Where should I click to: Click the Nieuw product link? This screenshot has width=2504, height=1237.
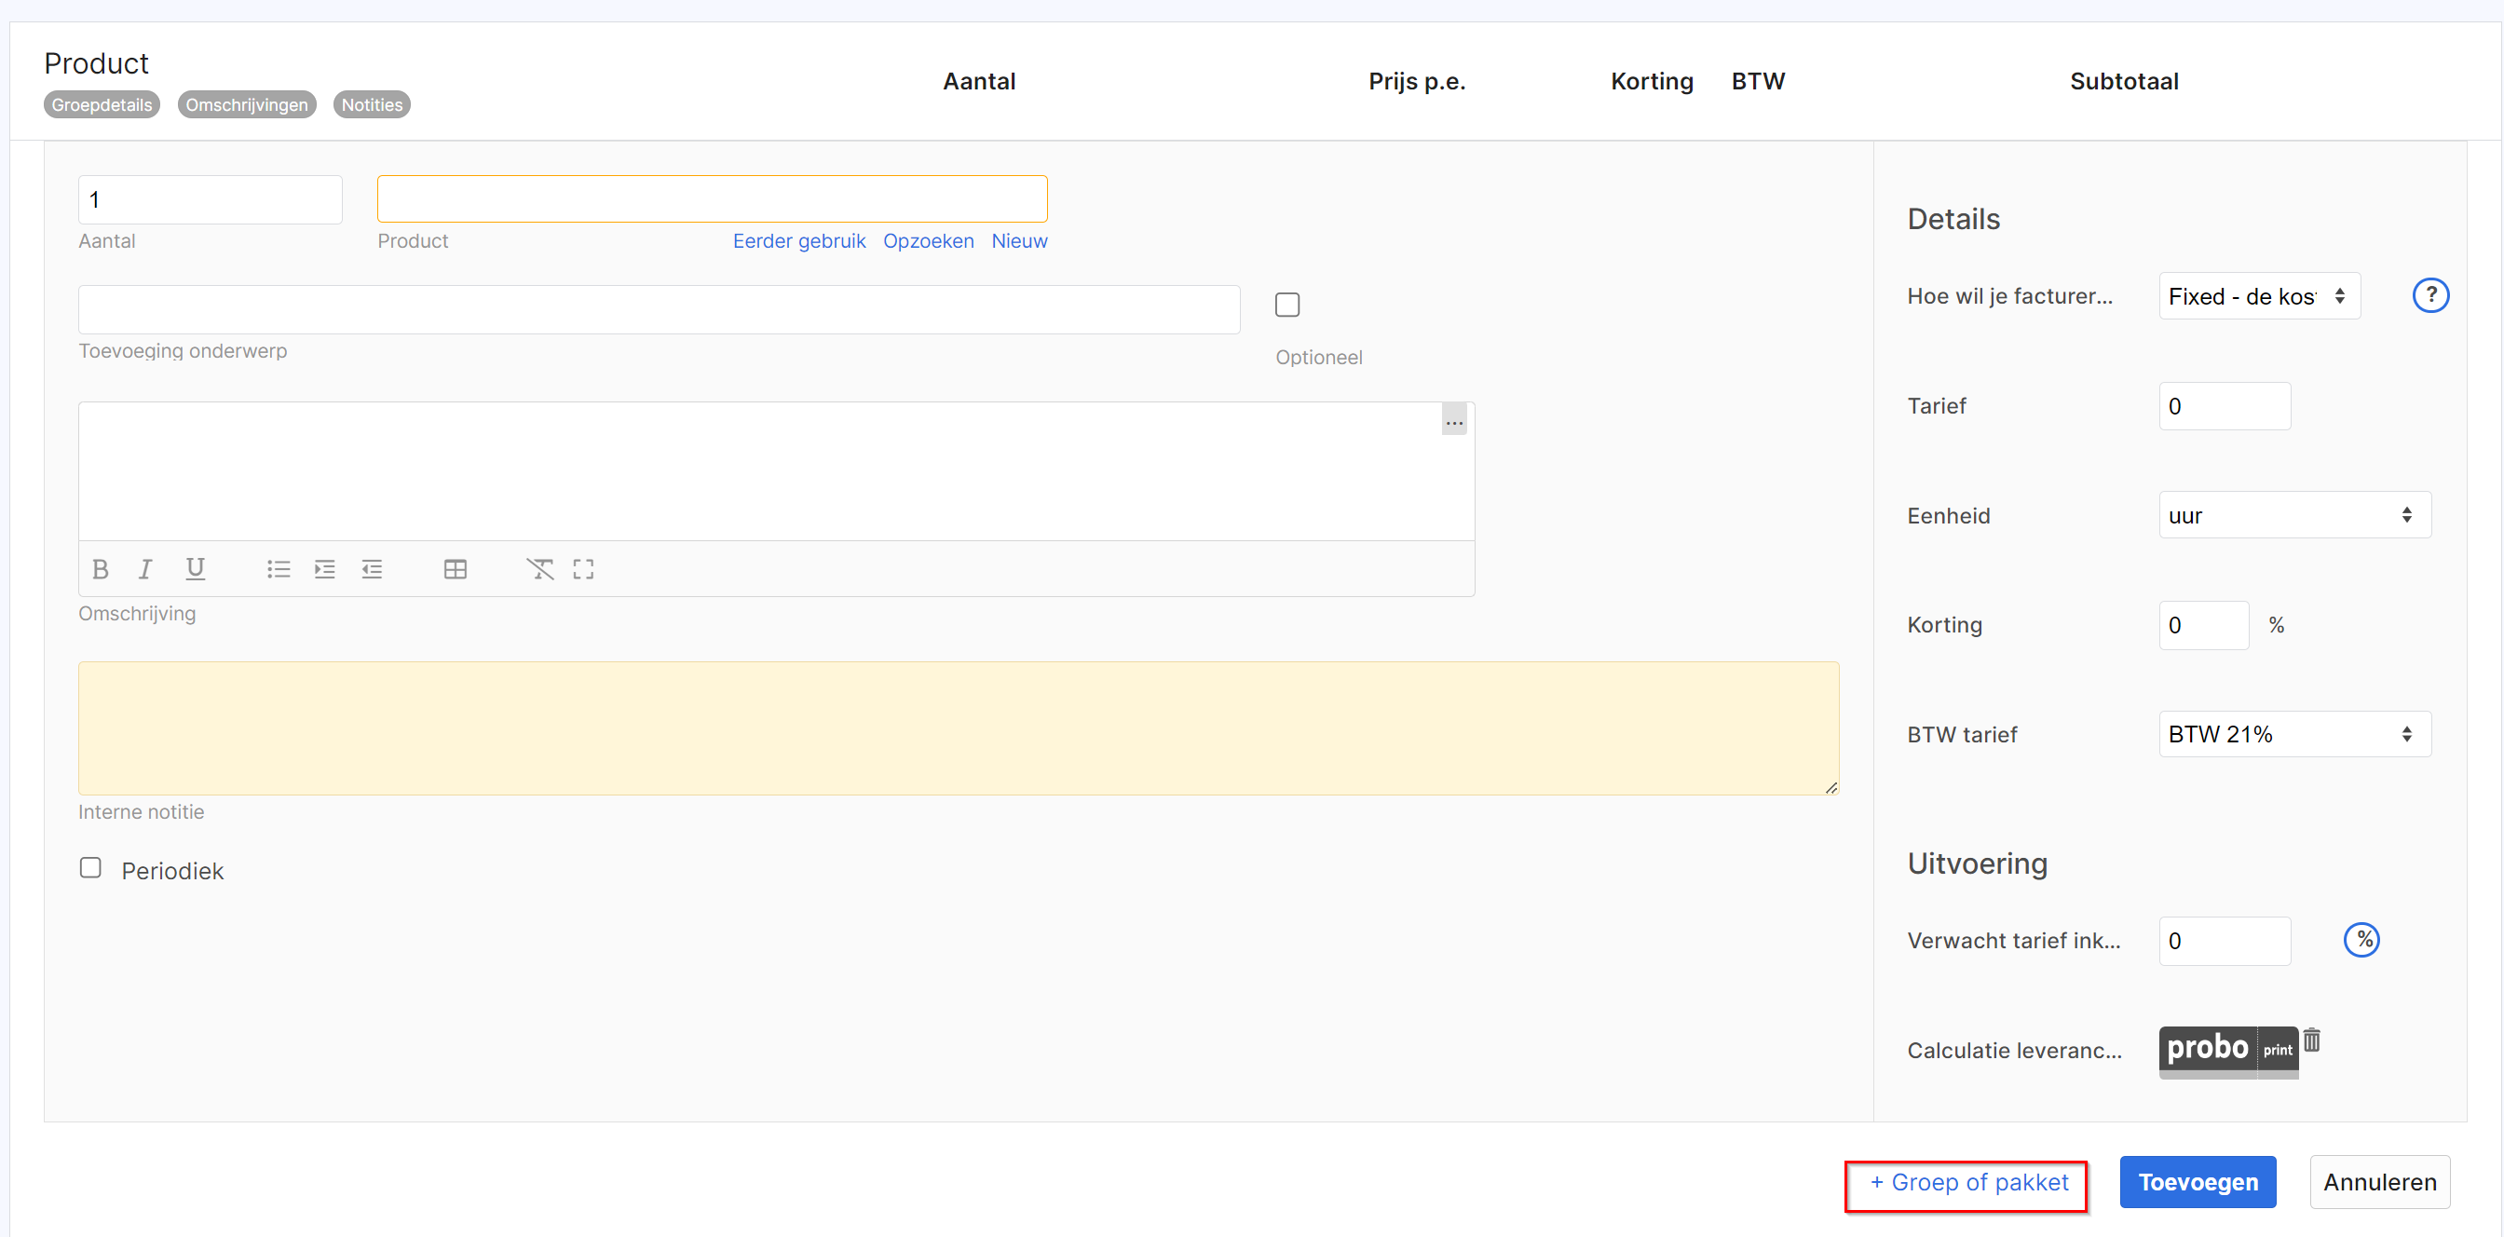coord(1020,241)
